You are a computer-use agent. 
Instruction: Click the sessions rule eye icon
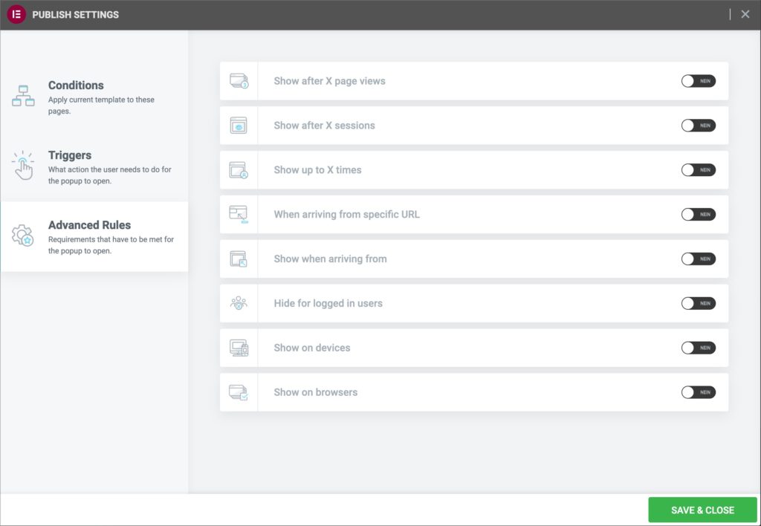pyautogui.click(x=239, y=126)
